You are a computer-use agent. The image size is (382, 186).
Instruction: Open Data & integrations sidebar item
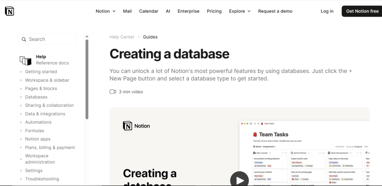click(45, 114)
